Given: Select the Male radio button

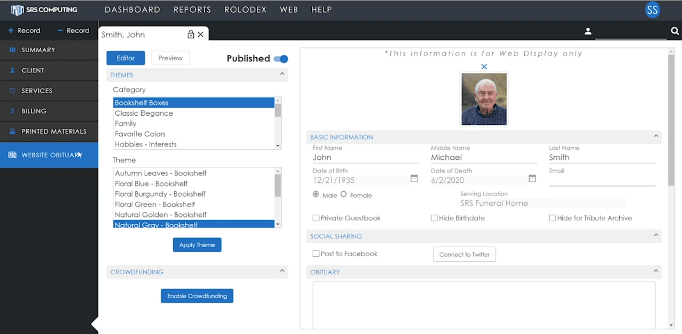Looking at the screenshot, I should pyautogui.click(x=316, y=194).
